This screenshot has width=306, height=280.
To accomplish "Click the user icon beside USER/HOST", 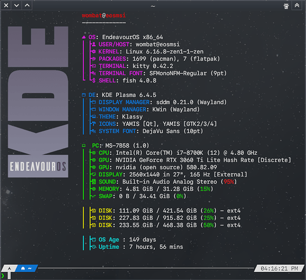I will click(94, 44).
